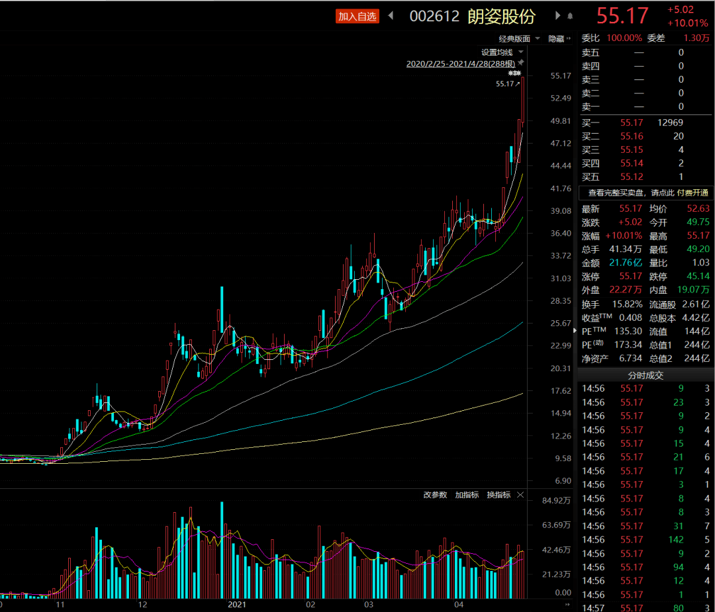Open the 2020/2/25-2021/4/28 date range link

461,64
